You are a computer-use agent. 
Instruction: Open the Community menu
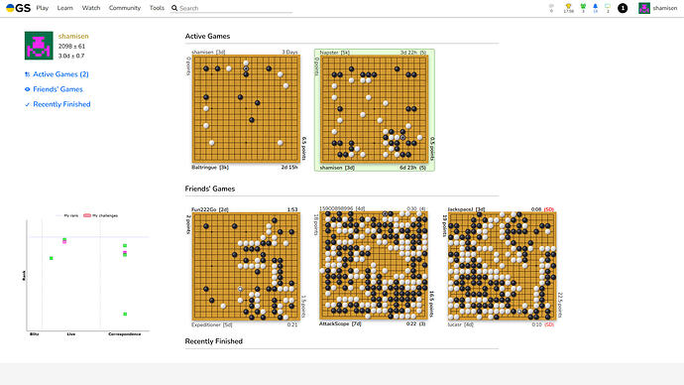click(125, 8)
